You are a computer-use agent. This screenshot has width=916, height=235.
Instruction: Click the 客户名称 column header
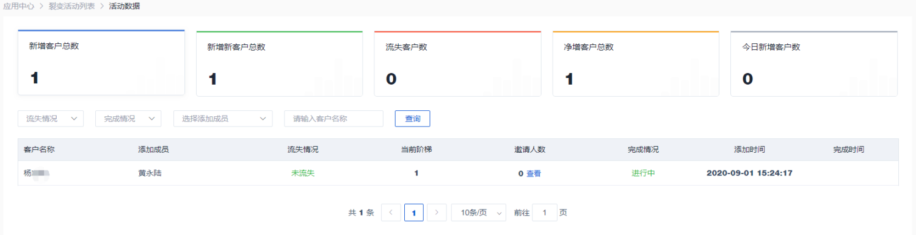coord(39,150)
